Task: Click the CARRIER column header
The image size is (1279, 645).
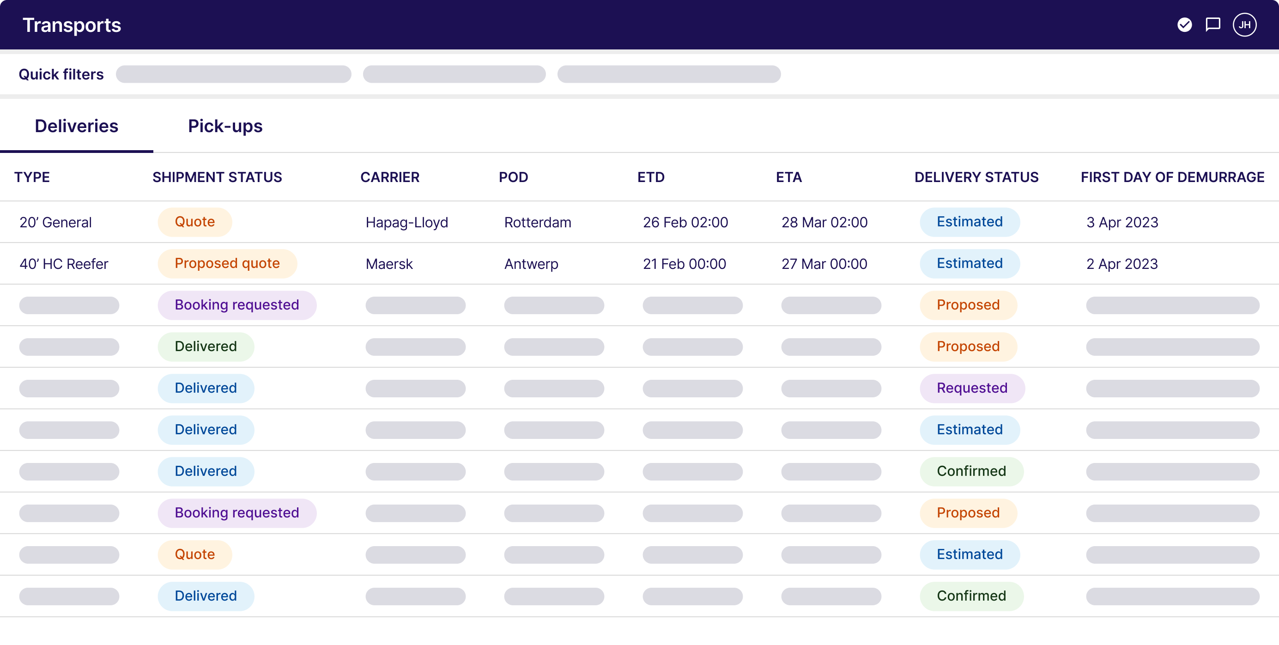Action: point(390,177)
